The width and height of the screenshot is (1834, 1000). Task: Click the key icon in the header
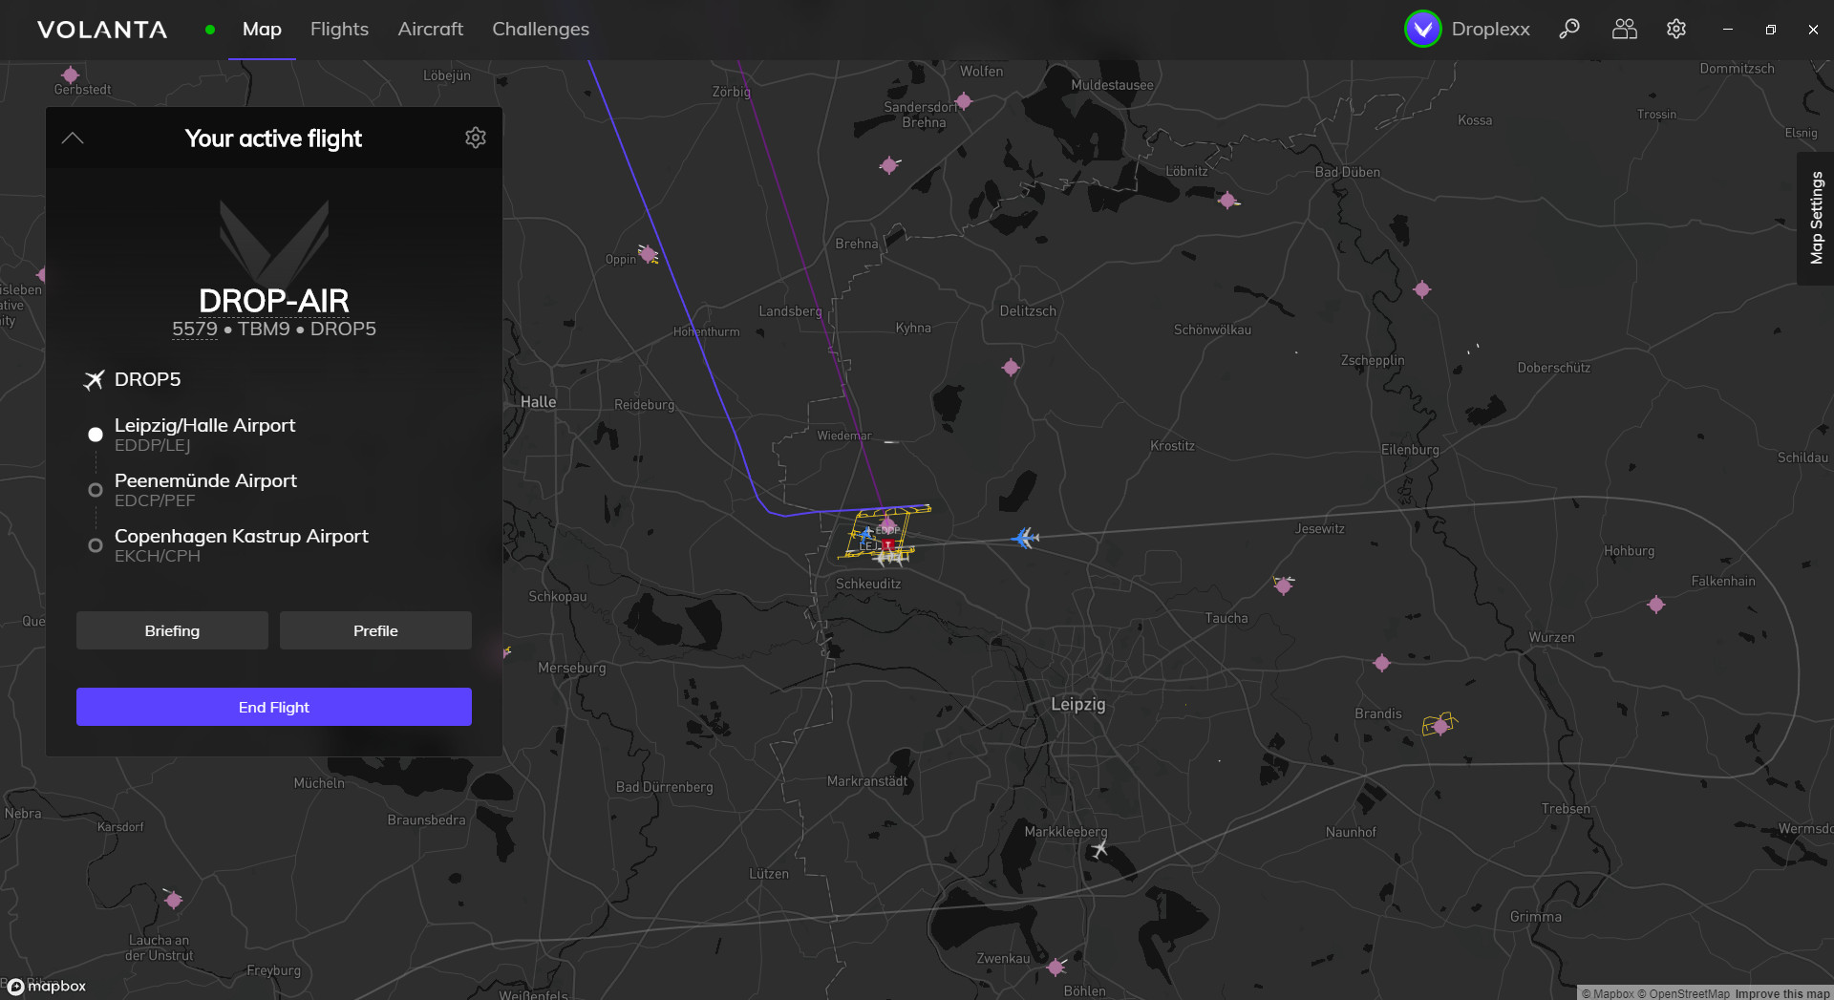pos(1569,29)
